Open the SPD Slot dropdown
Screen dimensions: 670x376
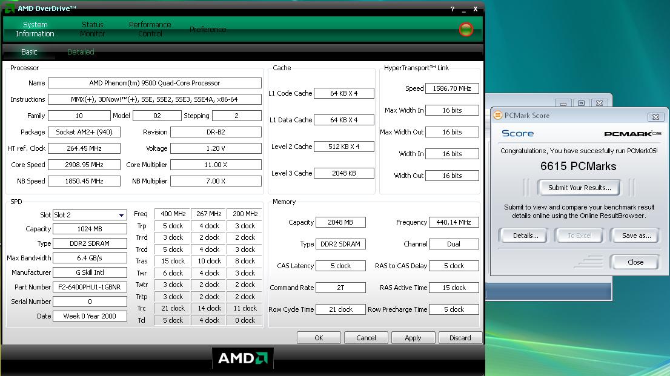point(121,215)
